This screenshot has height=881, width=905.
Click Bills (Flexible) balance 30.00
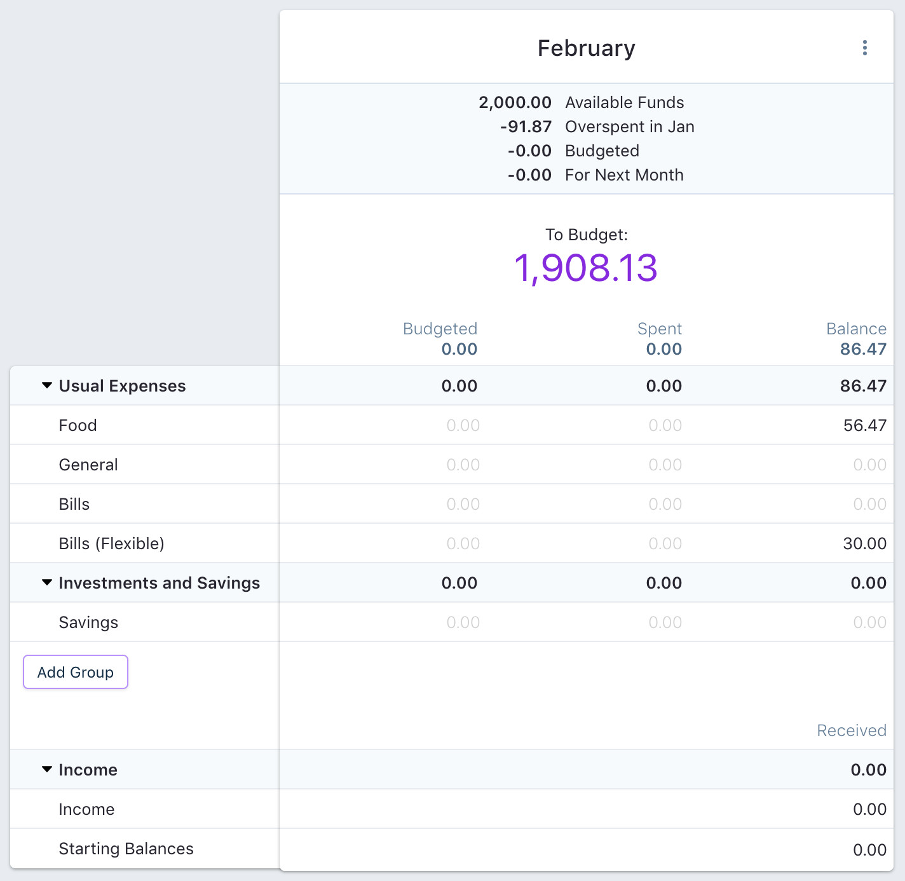click(x=864, y=543)
